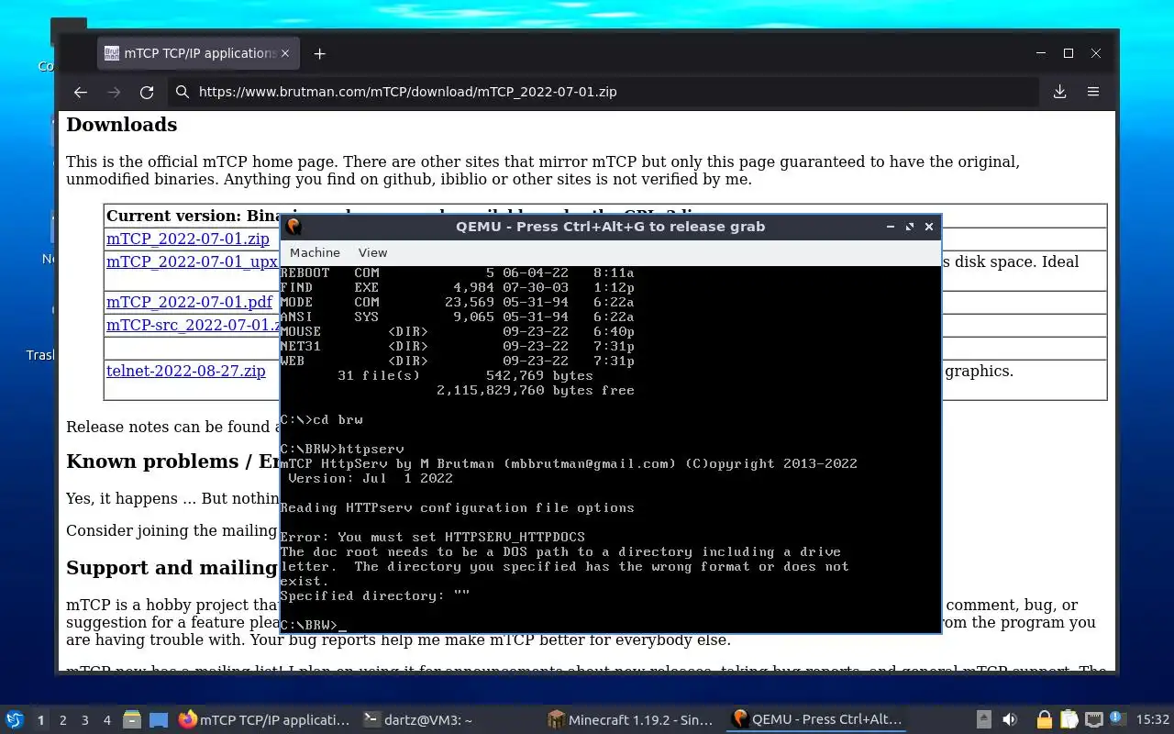The width and height of the screenshot is (1174, 734).
Task: Open the View menu in QEMU
Action: point(372,252)
